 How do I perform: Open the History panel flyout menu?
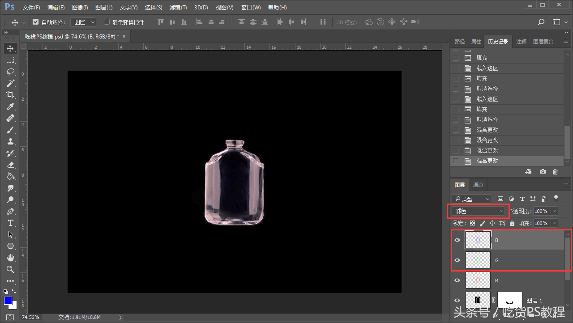[566, 42]
